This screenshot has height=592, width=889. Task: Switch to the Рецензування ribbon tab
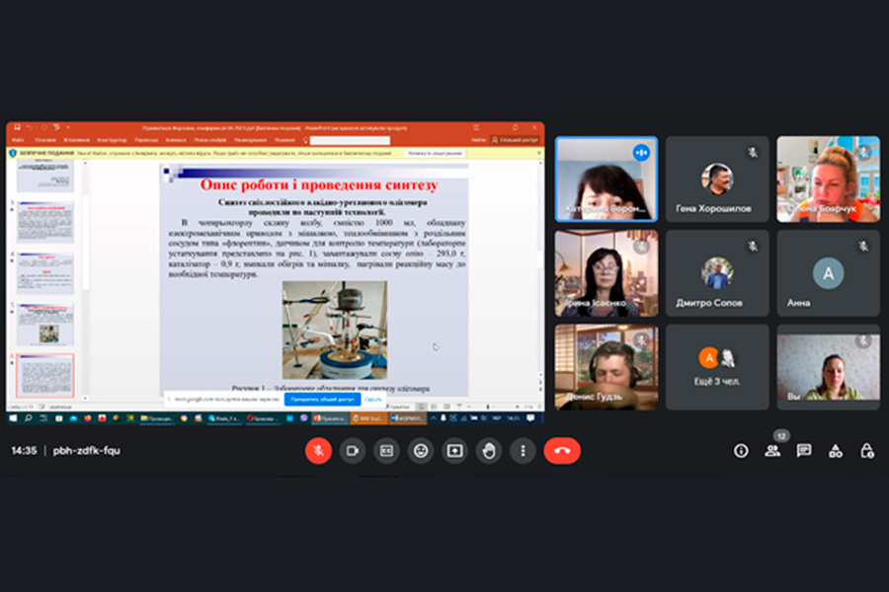point(250,140)
